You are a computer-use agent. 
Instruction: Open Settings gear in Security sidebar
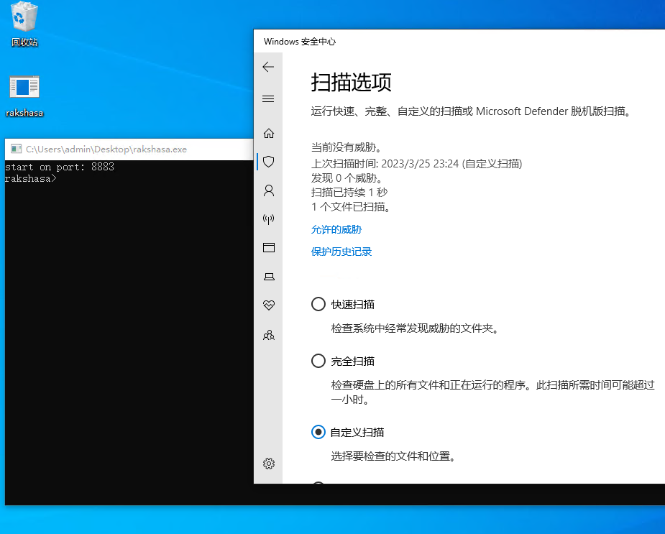pos(268,463)
